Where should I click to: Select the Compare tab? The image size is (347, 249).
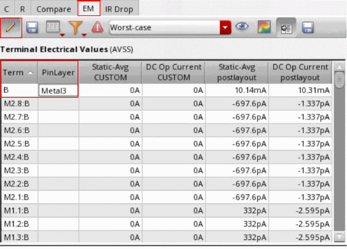click(x=54, y=9)
